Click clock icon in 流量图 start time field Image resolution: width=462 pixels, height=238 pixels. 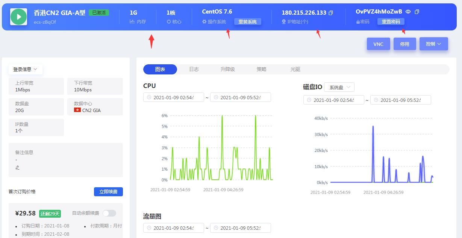(149, 228)
